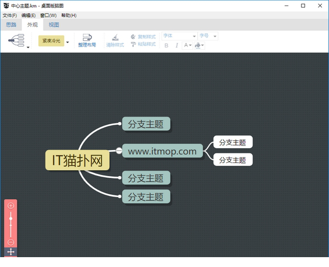Click 粘贴样式 paste style button
The height and width of the screenshot is (267, 329).
[x=143, y=44]
